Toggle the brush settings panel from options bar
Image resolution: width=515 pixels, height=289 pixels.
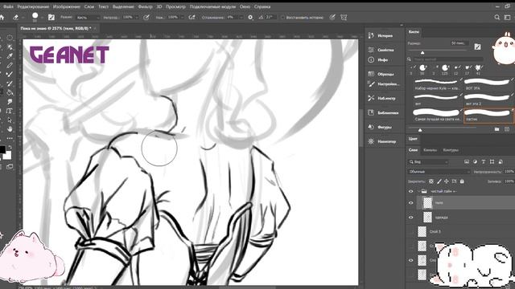click(51, 18)
